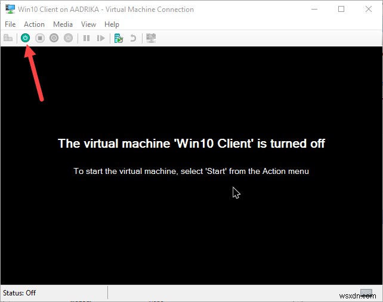
Task: Close the Virtual Machine Connection window
Action: pos(369,10)
